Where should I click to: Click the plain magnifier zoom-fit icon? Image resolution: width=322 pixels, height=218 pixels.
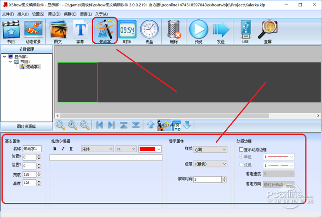(60, 125)
